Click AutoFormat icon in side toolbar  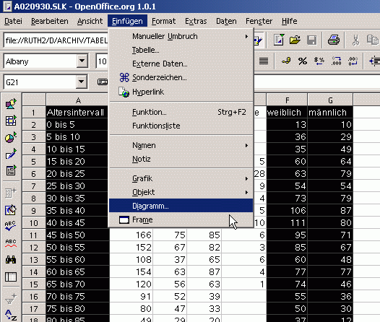[11, 210]
